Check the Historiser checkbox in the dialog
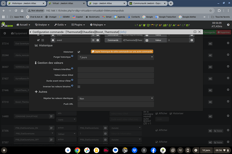This screenshot has height=154, width=232. (x=79, y=52)
